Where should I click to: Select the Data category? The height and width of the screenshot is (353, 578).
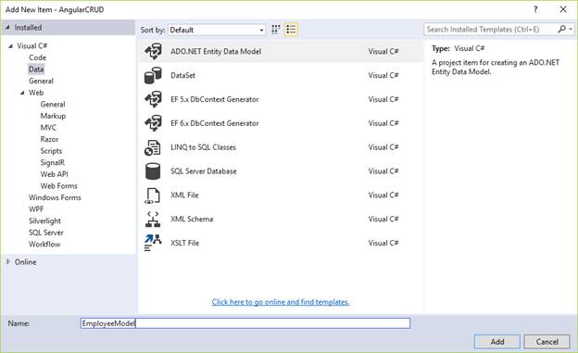(x=36, y=69)
